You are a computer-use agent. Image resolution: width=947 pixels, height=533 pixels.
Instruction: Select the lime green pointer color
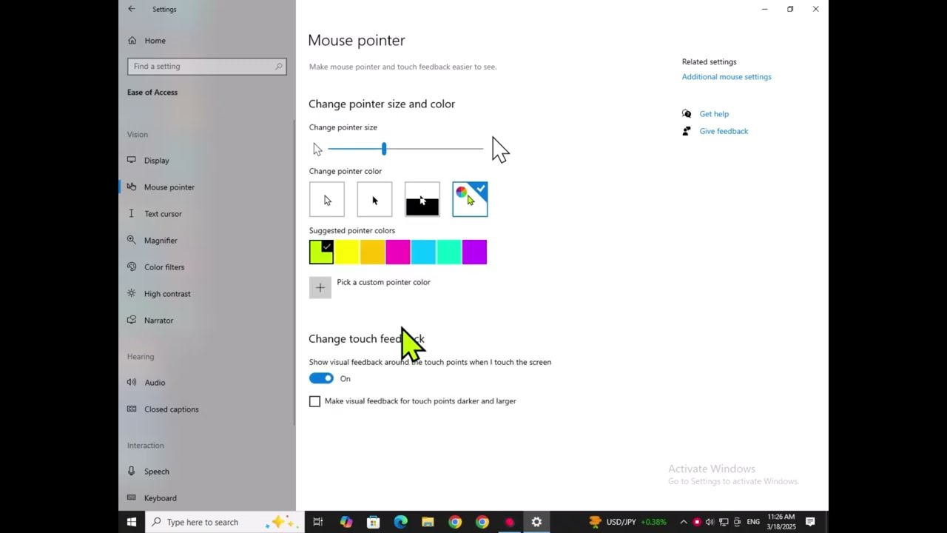click(322, 252)
